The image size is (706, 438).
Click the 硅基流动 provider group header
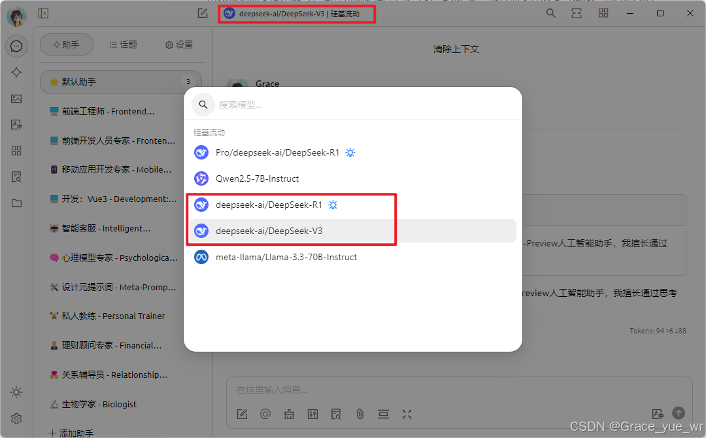click(x=209, y=132)
